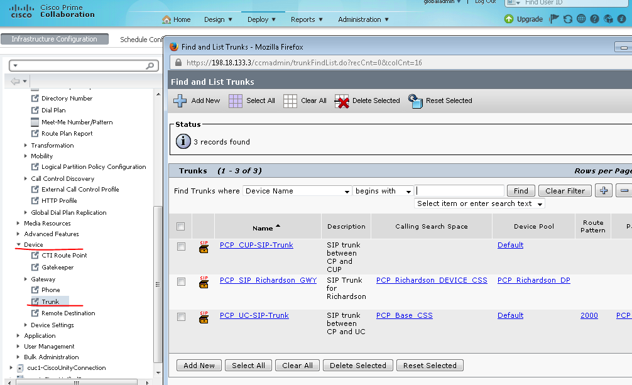Open the Administration menu
This screenshot has height=385, width=632.
point(363,19)
